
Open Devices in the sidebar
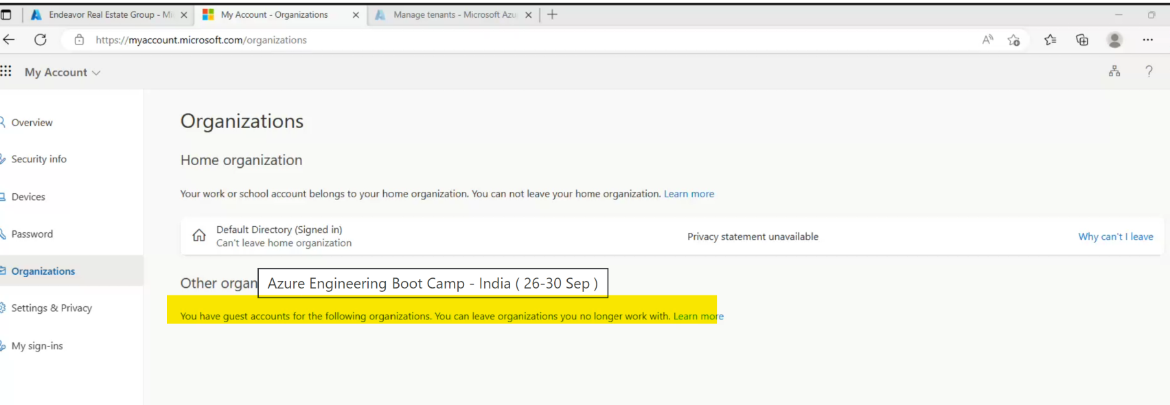point(28,197)
